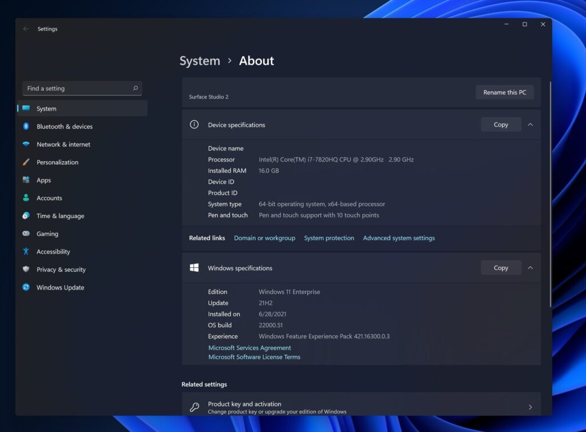
Task: Open the Microsoft Services Agreement link
Action: 250,347
